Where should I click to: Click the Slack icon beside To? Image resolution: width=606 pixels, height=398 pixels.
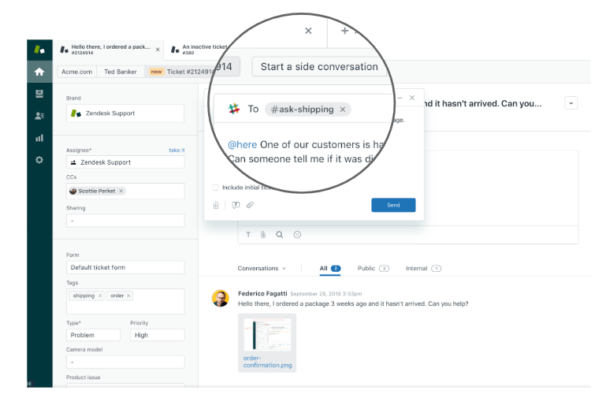[x=234, y=109]
